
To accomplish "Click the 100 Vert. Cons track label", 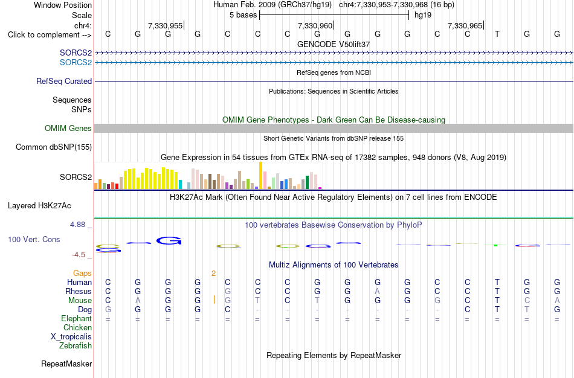I will (34, 239).
